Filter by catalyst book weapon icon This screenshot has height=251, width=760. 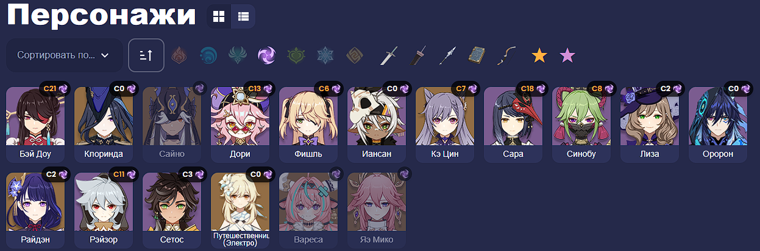[477, 56]
